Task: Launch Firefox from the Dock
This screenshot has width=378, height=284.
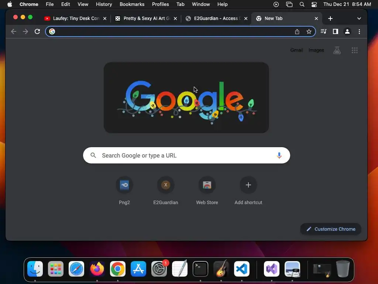Action: point(97,269)
